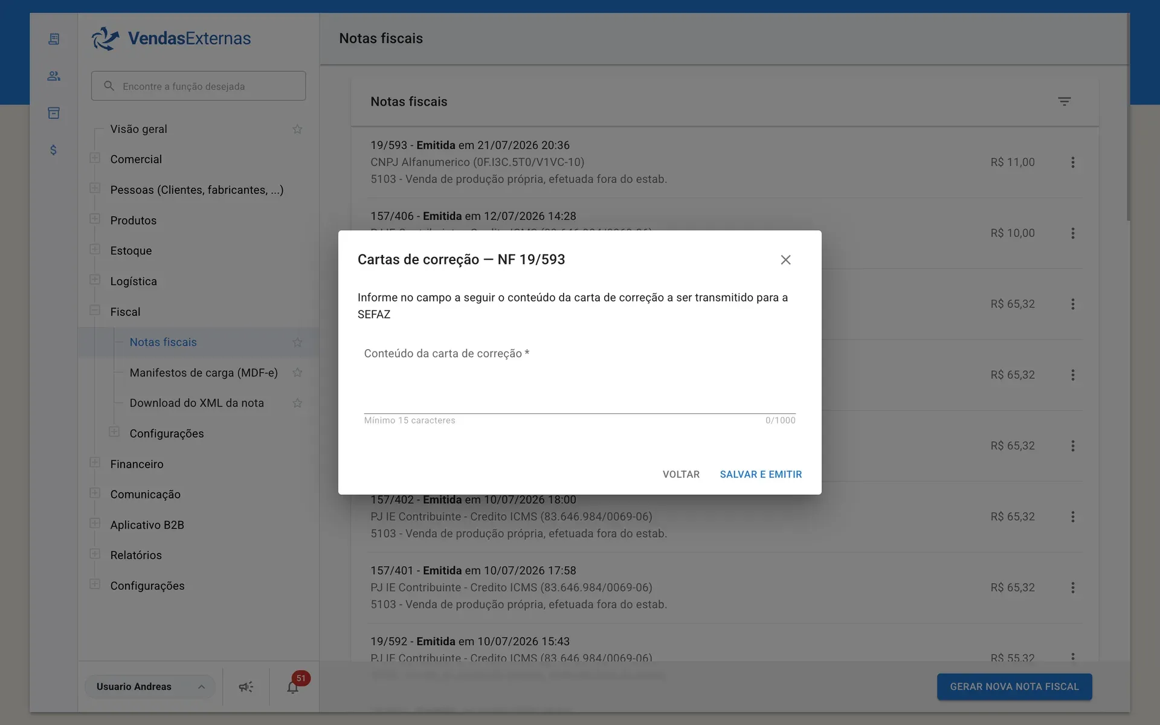
Task: Open Download do XML da nota
Action: pos(196,403)
